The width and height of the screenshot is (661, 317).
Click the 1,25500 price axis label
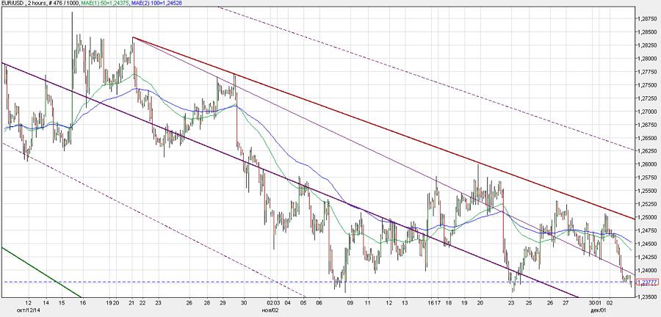pos(648,191)
